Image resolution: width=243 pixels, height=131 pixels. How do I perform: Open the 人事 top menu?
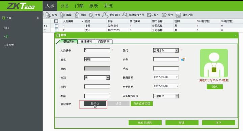coord(50,6)
